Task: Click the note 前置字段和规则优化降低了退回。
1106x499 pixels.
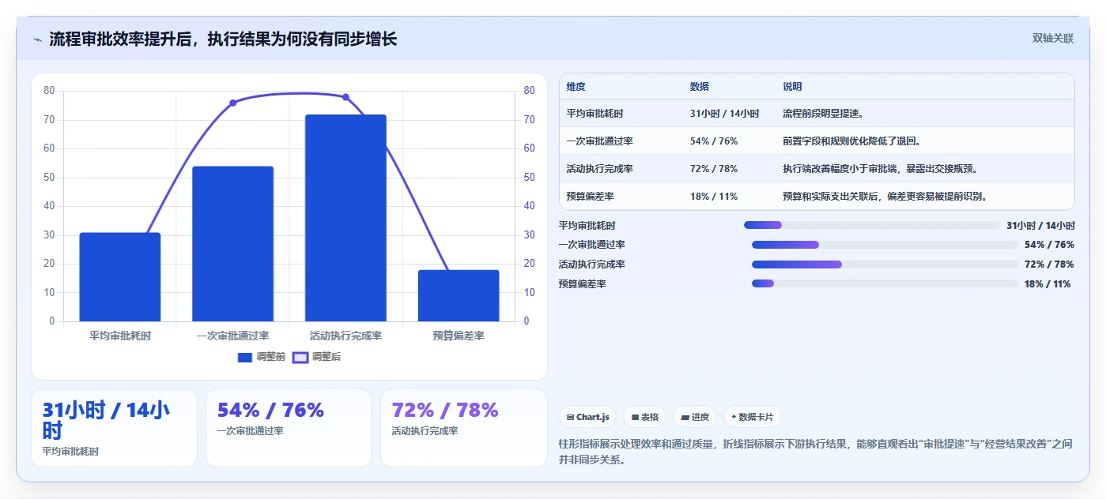Action: pyautogui.click(x=851, y=141)
